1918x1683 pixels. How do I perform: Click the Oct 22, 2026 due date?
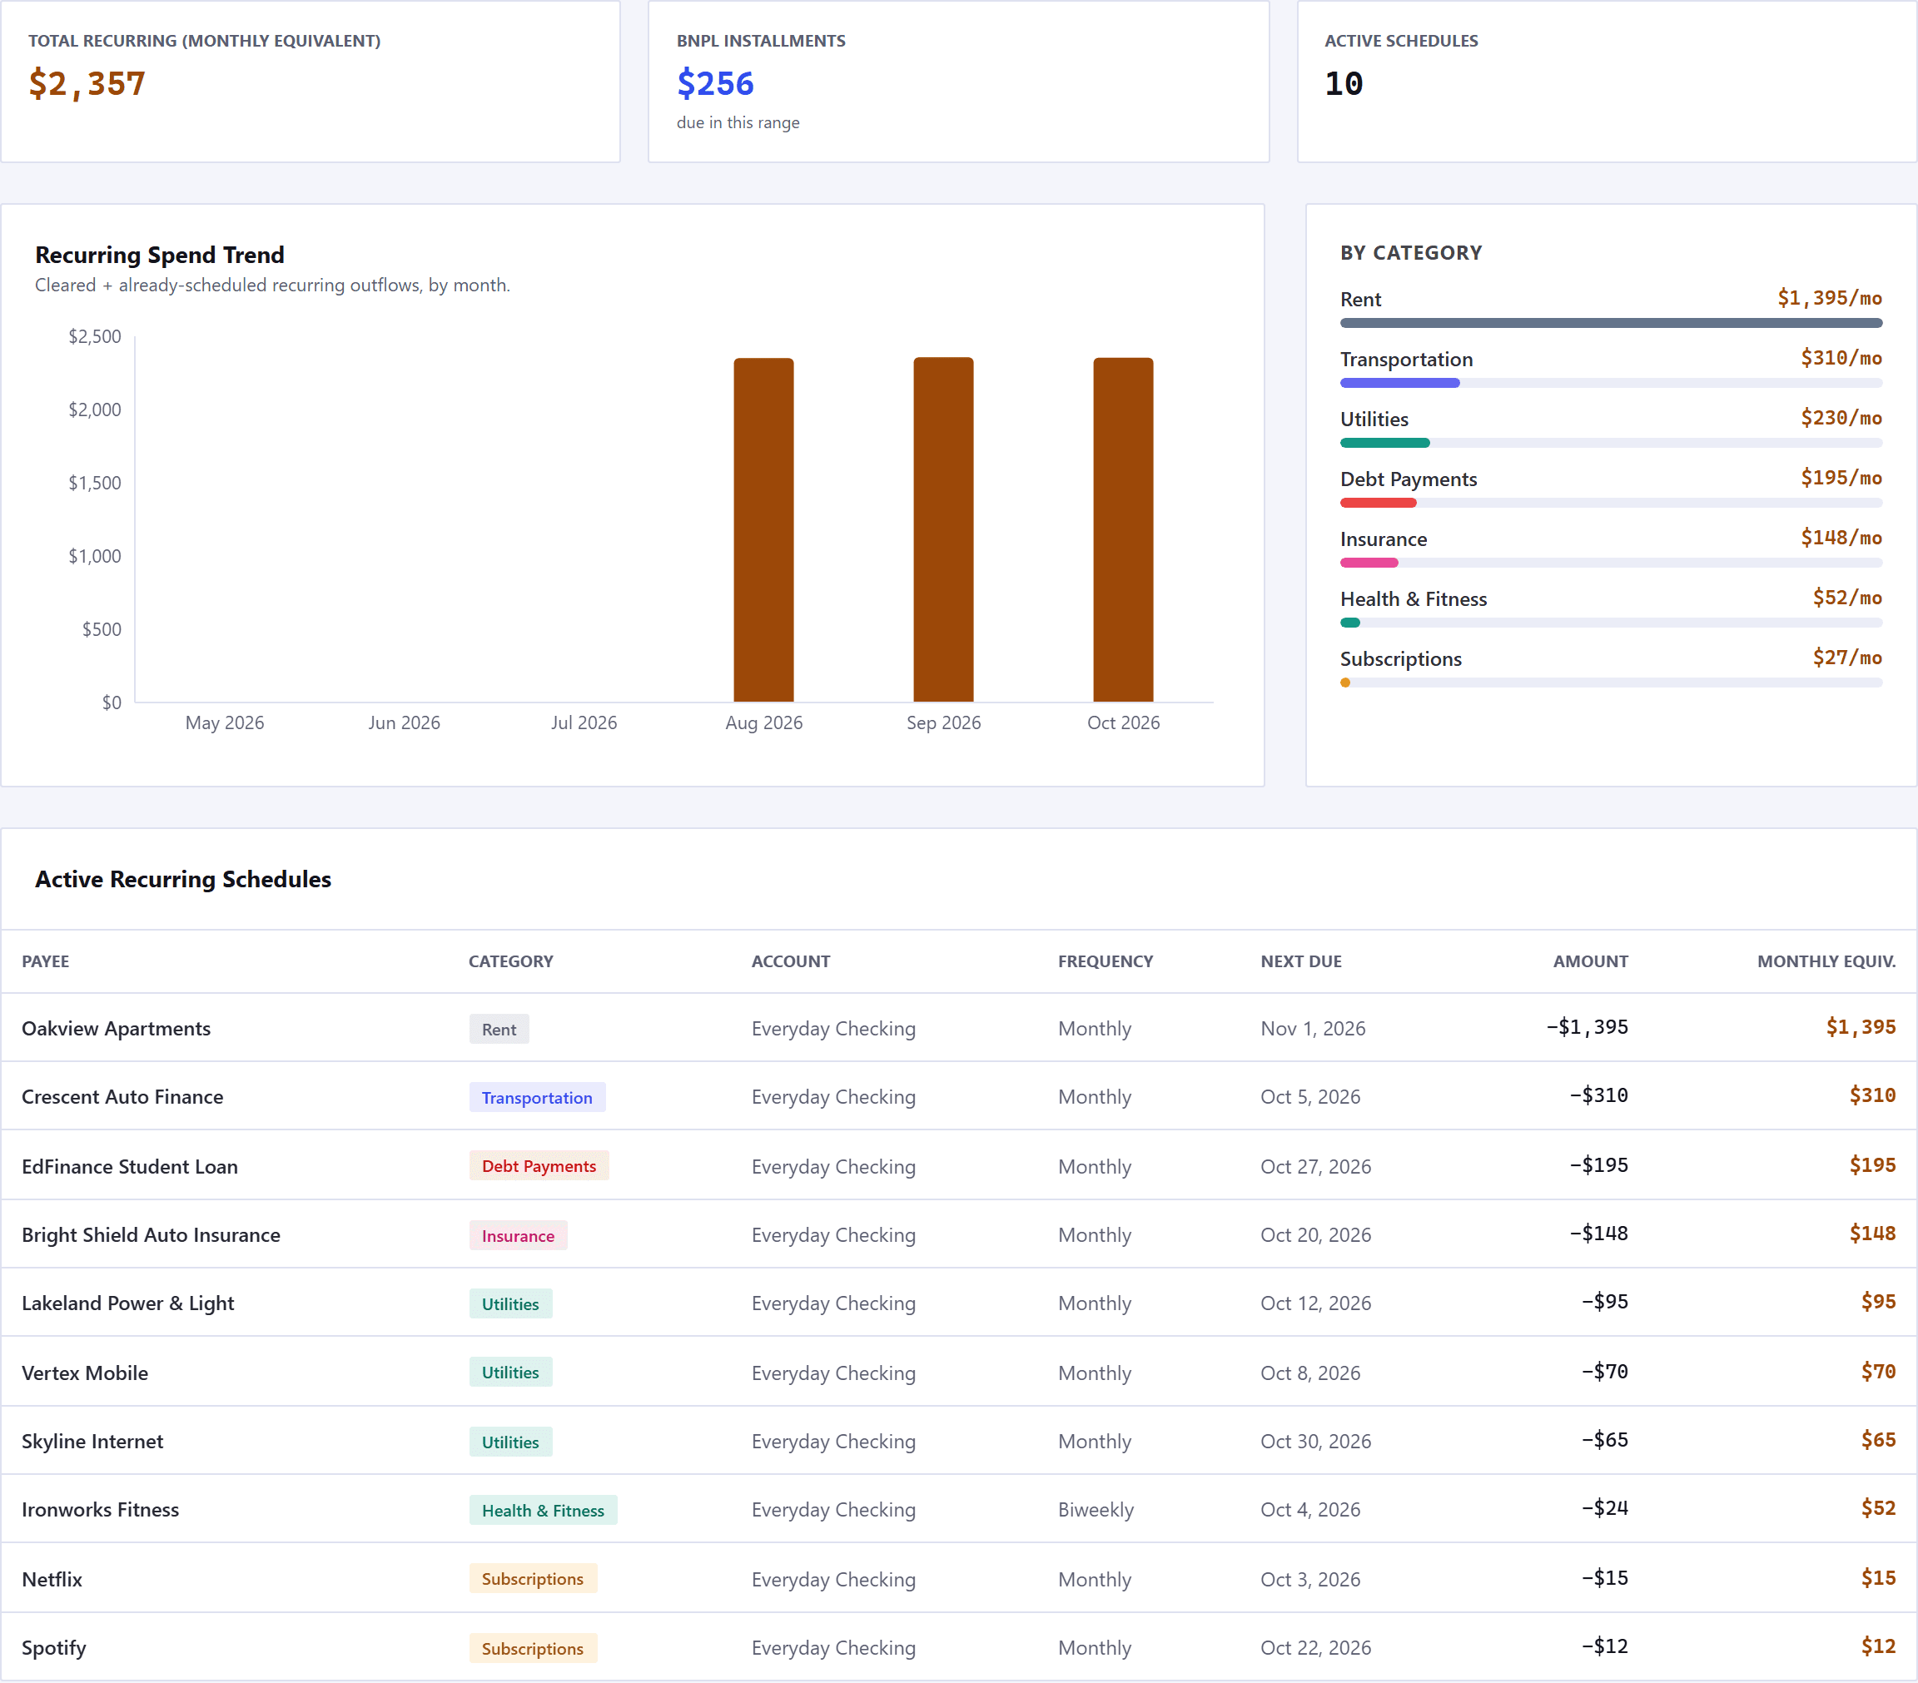(x=1315, y=1647)
